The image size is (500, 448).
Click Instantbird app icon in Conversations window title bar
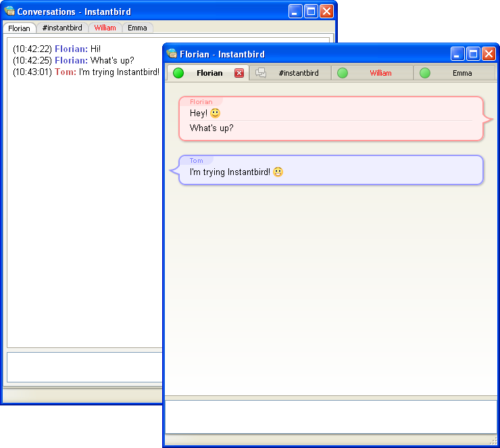(9, 11)
